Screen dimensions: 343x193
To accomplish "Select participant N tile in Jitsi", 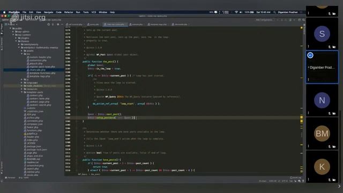I will (x=322, y=100).
